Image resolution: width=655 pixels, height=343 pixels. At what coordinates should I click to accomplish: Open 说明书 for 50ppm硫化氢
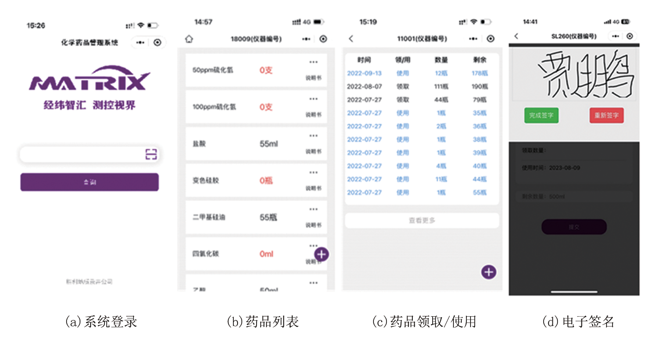coord(313,78)
